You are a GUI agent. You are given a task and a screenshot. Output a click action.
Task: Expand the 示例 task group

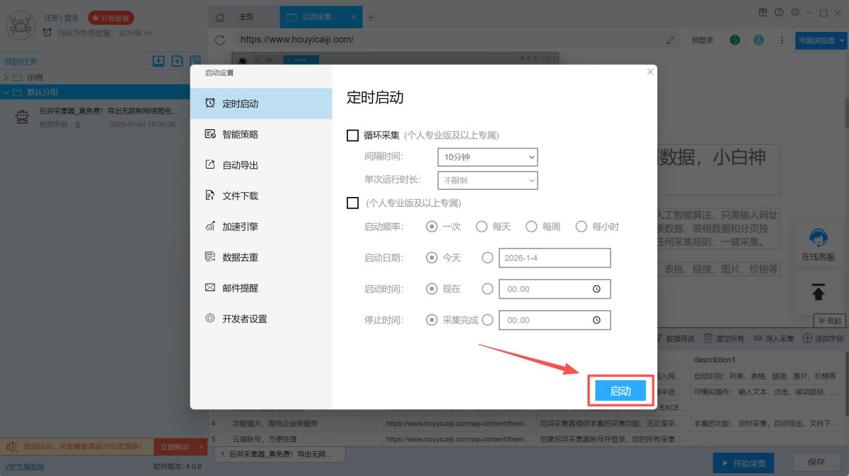[6, 77]
